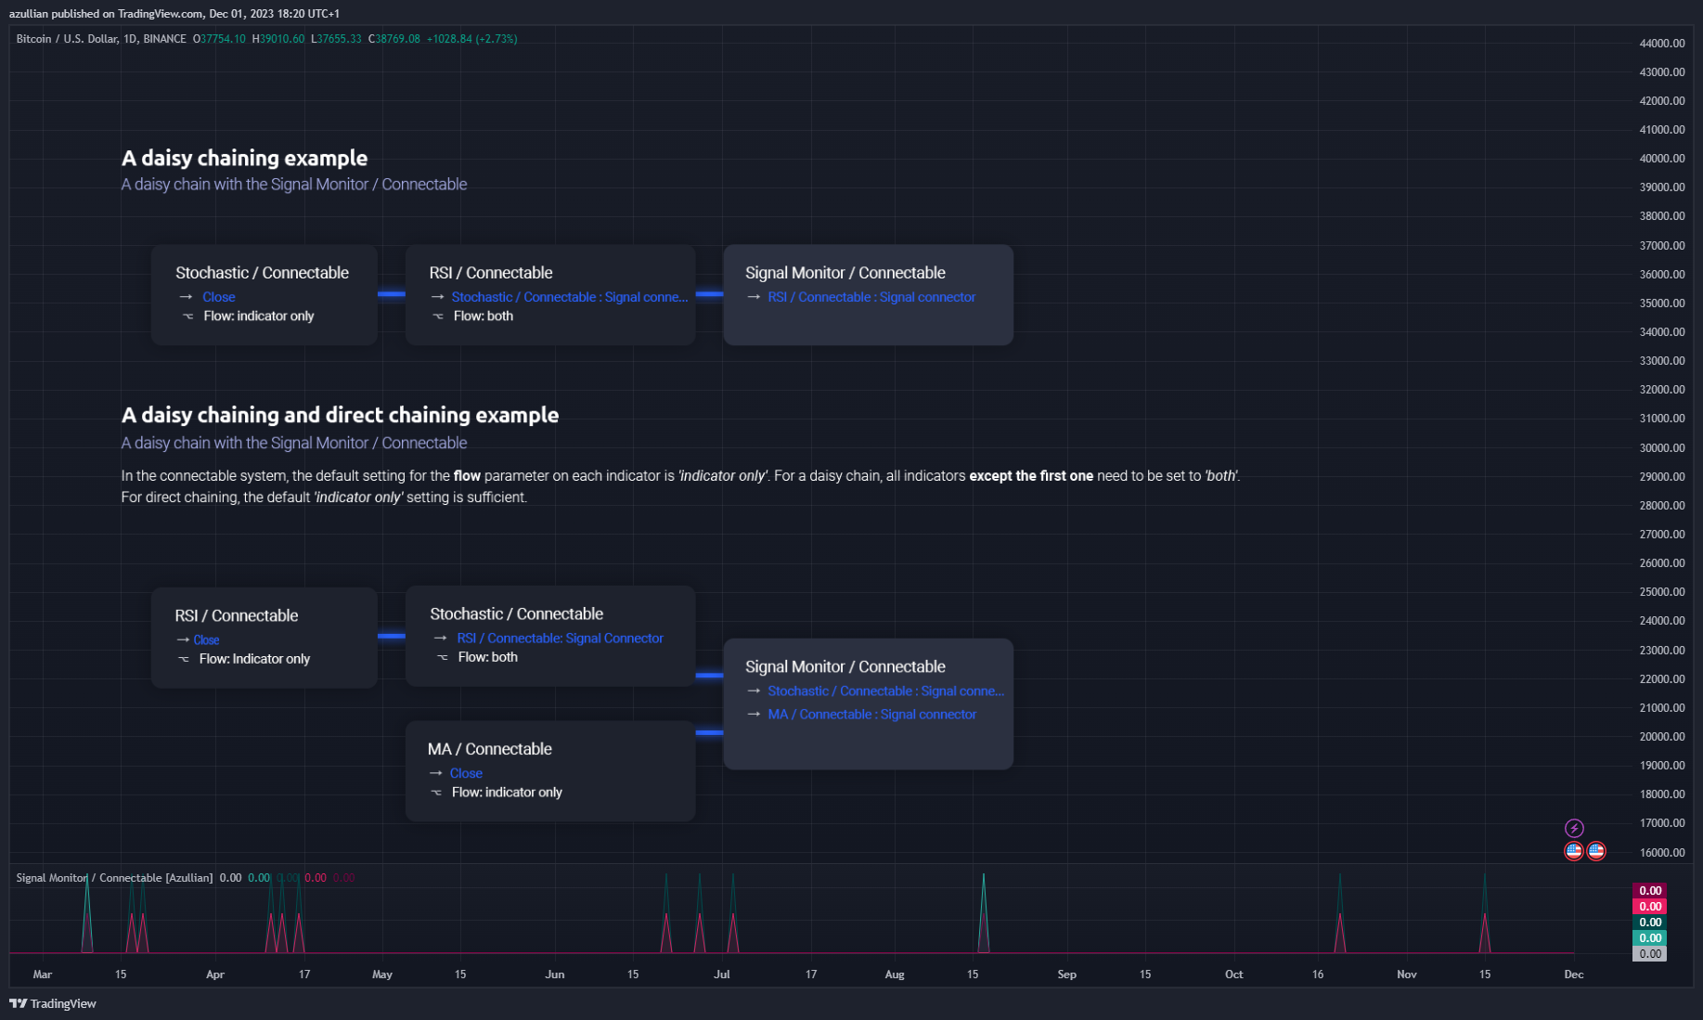Click 'Flow: Indicator only' in lower RSI card
Viewport: 1703px width, 1020px height.
[254, 659]
